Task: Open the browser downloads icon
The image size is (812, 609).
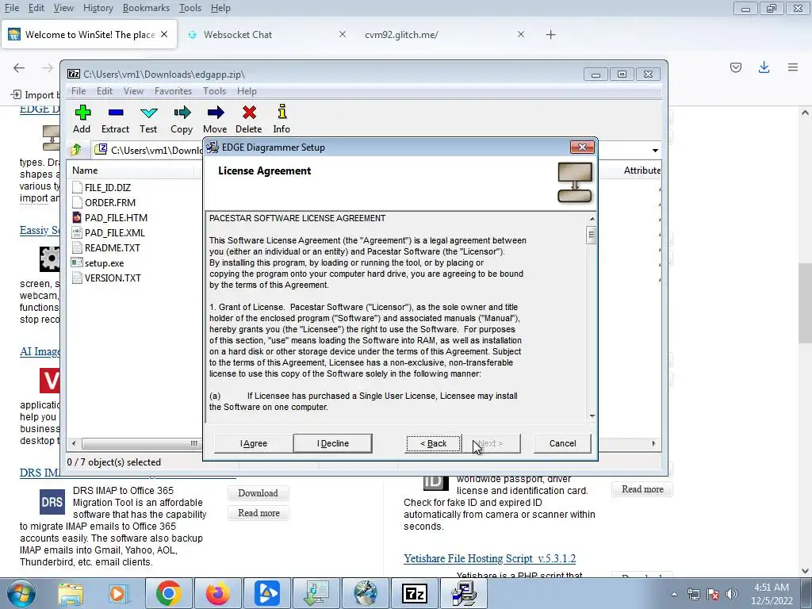Action: pos(764,67)
